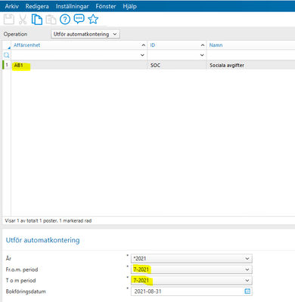Expand the År dropdown showing 2021
Screen dimensions: 295x302
tap(191, 258)
